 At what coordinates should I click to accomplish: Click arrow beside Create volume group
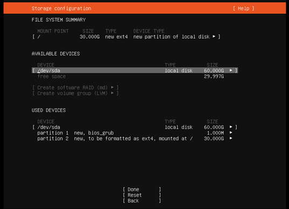point(112,93)
